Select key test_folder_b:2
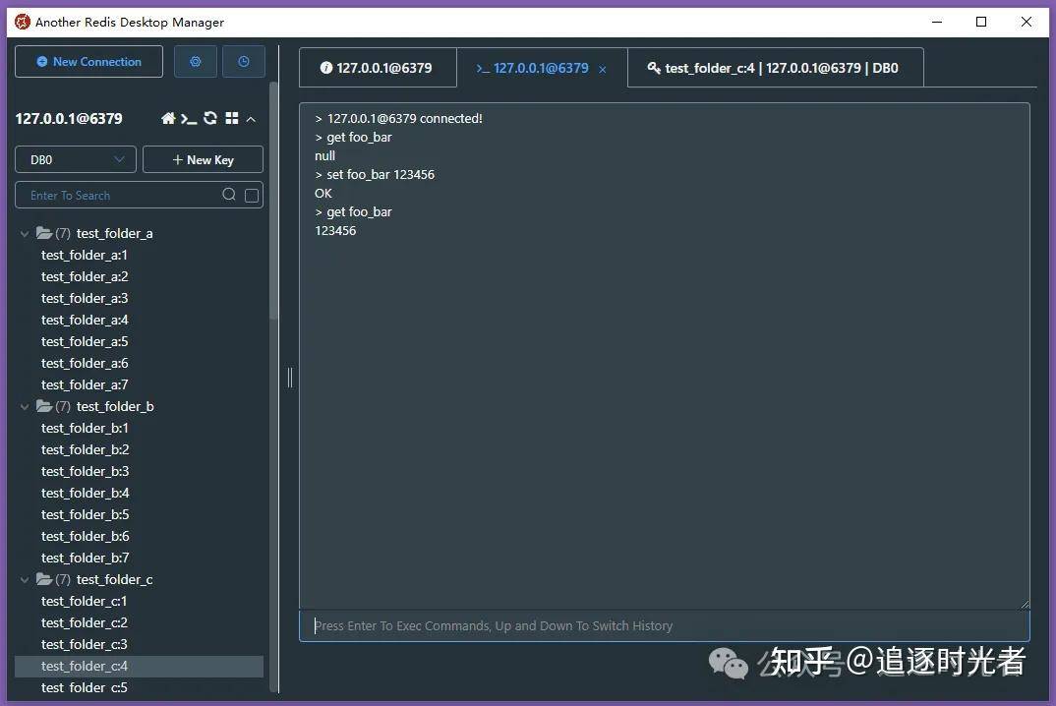This screenshot has width=1056, height=706. (x=85, y=449)
